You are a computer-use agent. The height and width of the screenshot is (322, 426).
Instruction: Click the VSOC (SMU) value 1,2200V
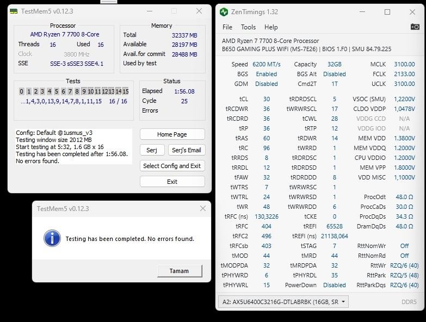pyautogui.click(x=404, y=99)
